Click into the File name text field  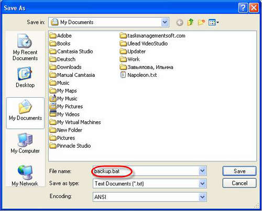tap(146, 171)
